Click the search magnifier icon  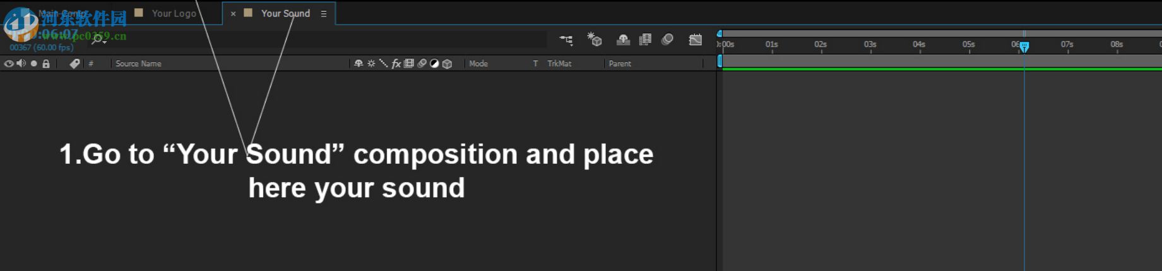click(x=98, y=40)
